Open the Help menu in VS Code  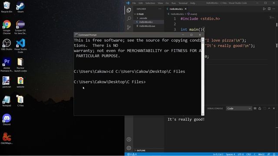coord(192,3)
